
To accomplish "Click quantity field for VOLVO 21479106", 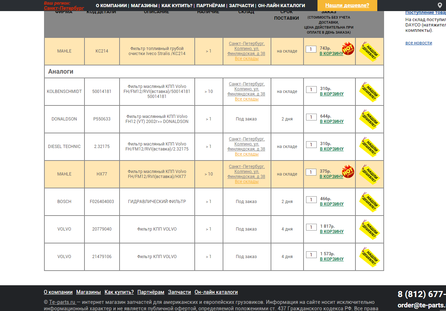I will (x=311, y=255).
